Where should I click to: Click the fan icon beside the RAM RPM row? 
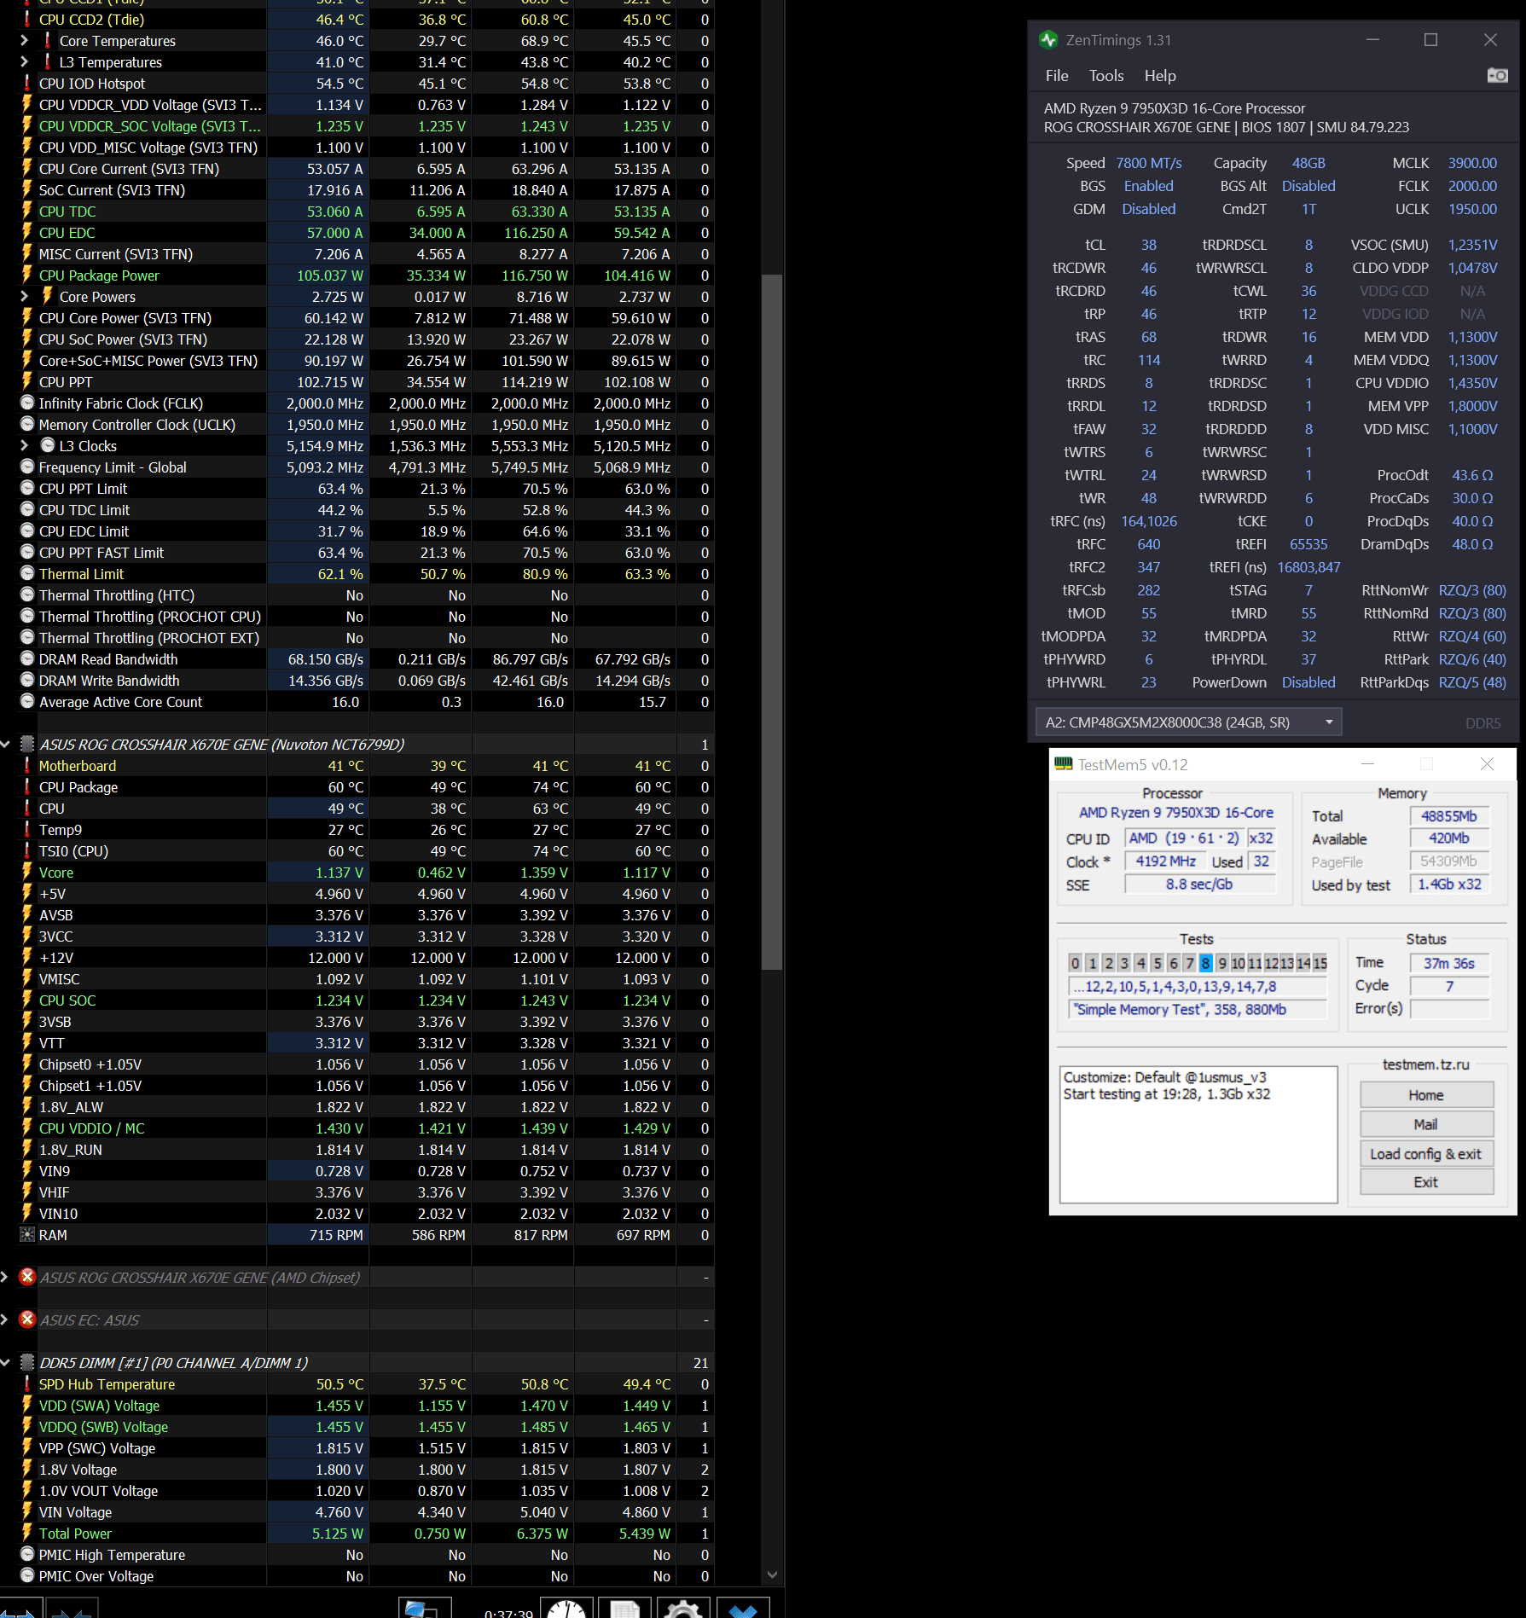[27, 1234]
